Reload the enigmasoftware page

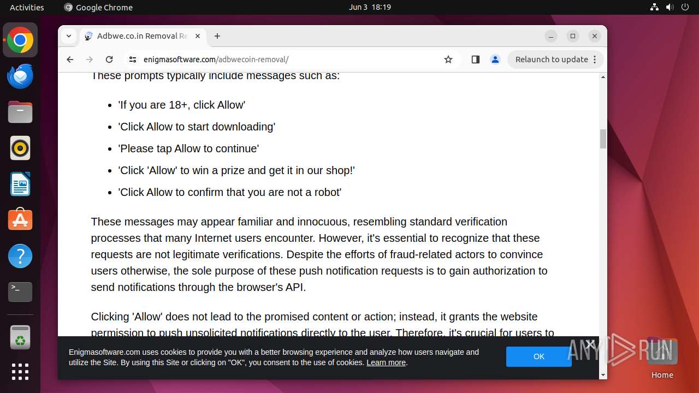click(x=109, y=59)
